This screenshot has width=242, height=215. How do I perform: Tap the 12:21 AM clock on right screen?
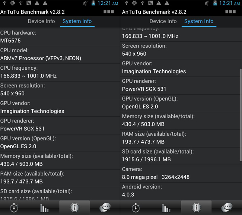pyautogui.click(x=229, y=3)
